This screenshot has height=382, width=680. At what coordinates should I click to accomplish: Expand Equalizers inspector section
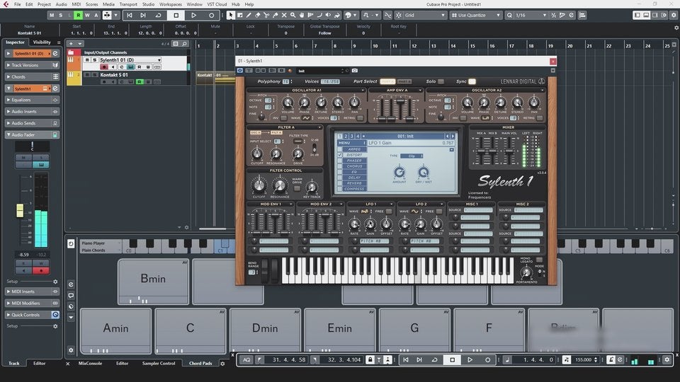tap(8, 100)
